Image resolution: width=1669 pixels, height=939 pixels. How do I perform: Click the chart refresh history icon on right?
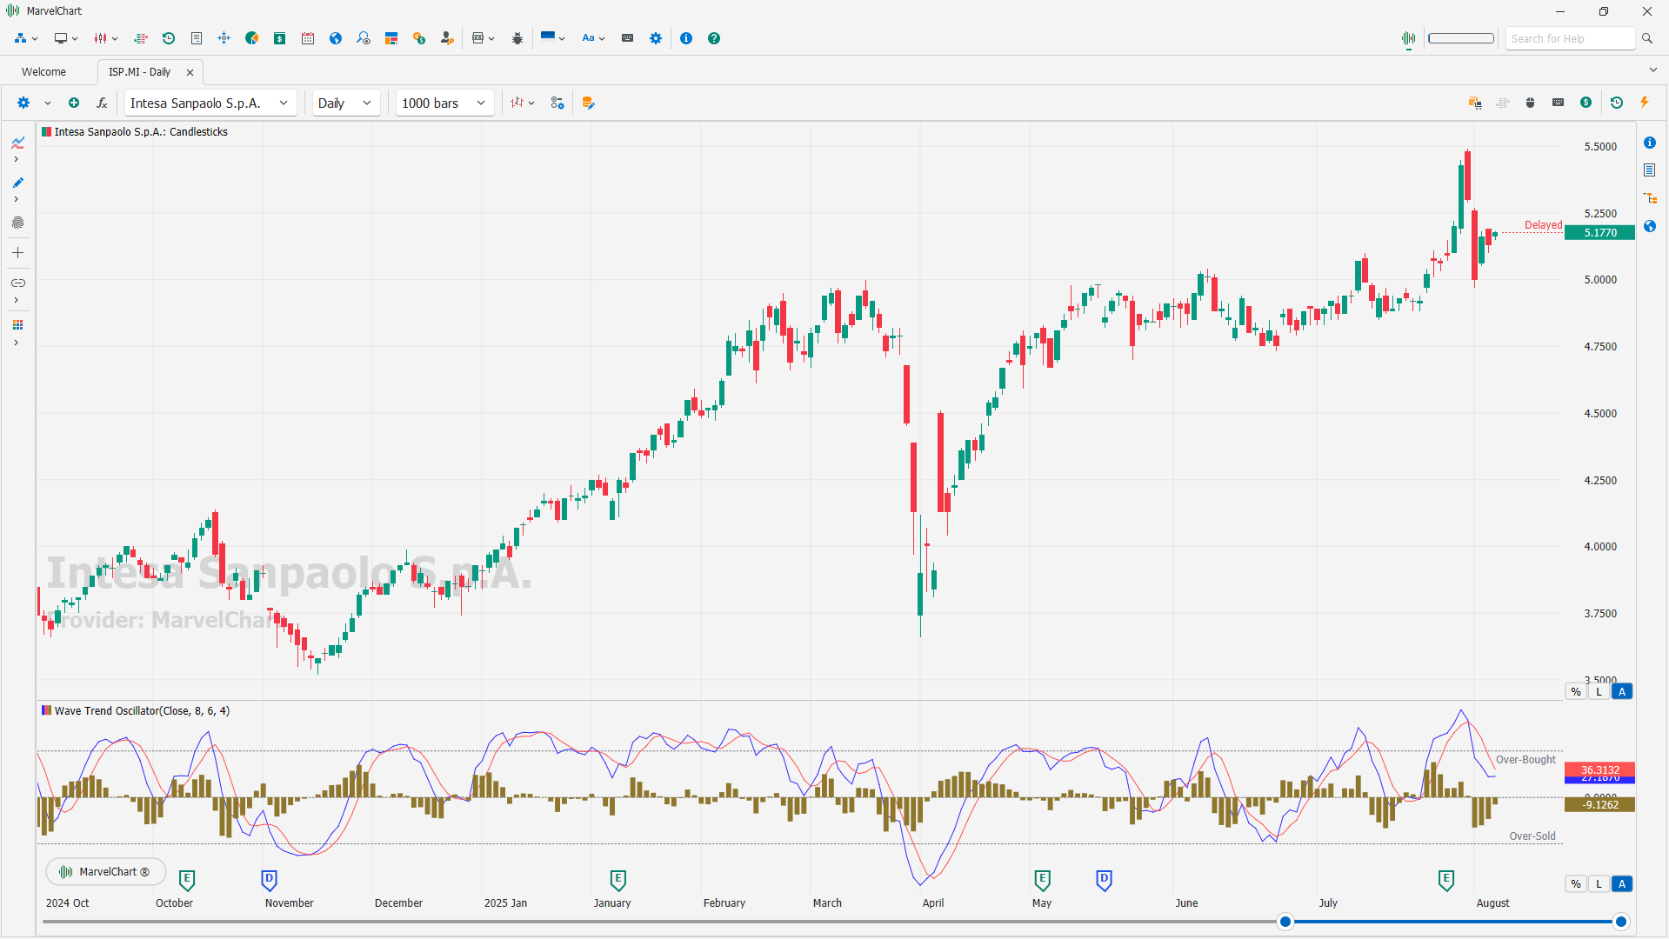(1617, 103)
